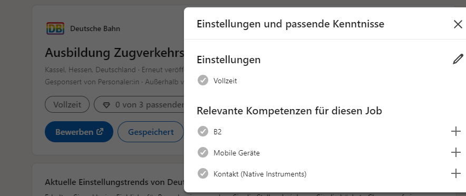This screenshot has width=466, height=196.
Task: Open the Deutsche Bahn company link
Action: click(x=95, y=29)
